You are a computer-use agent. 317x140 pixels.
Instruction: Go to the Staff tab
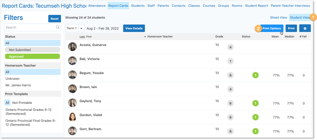151,6
